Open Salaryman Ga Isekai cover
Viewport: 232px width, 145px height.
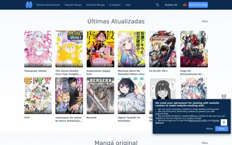tap(69, 96)
